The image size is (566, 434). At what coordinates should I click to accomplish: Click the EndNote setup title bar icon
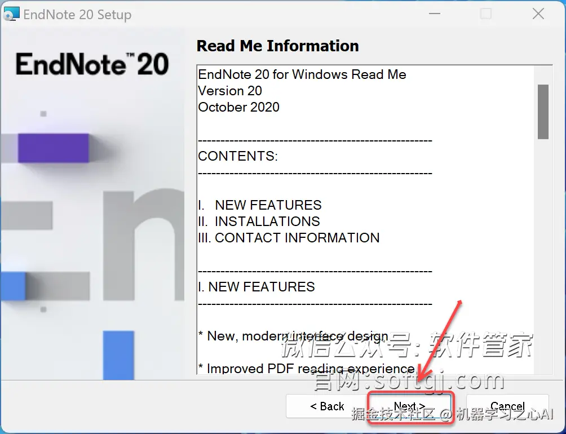click(x=11, y=15)
